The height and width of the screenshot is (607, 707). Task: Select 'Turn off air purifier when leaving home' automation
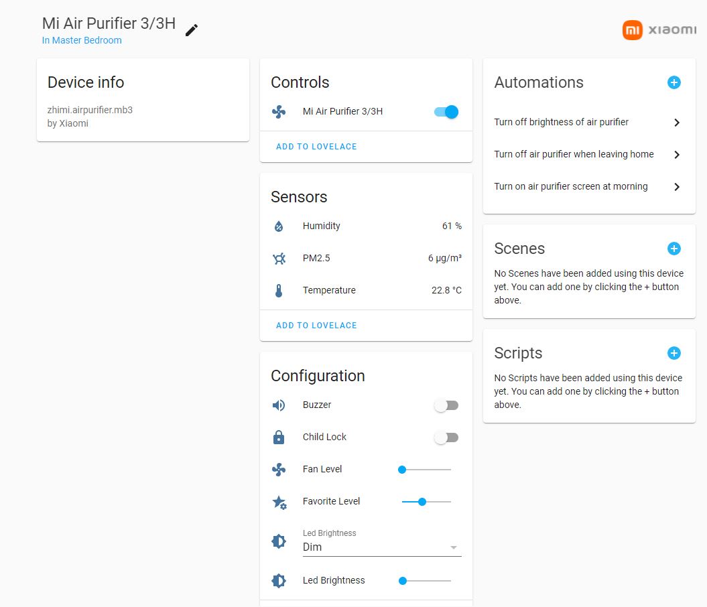tap(589, 154)
